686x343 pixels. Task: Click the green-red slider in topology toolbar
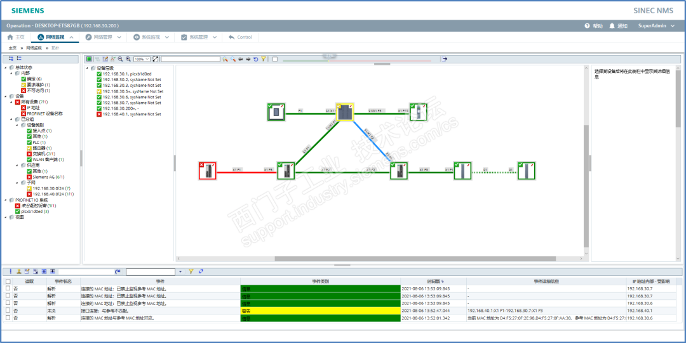[357, 61]
